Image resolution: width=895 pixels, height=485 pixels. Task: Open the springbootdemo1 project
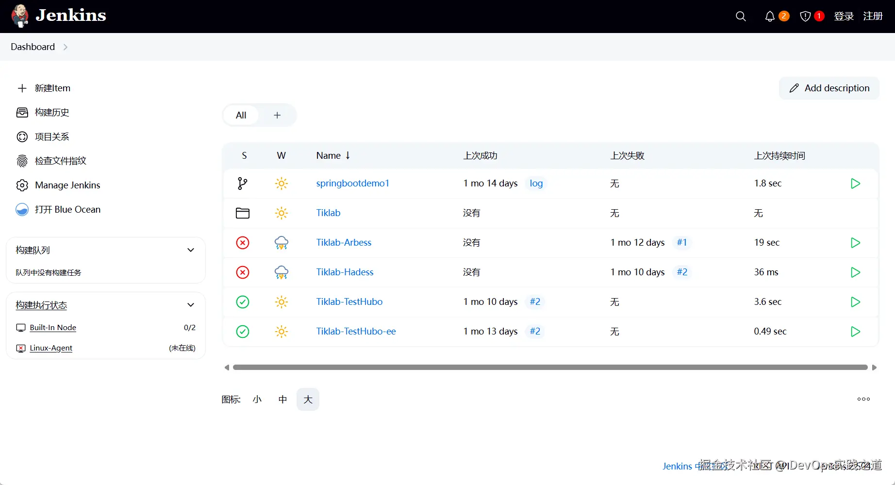click(x=353, y=184)
